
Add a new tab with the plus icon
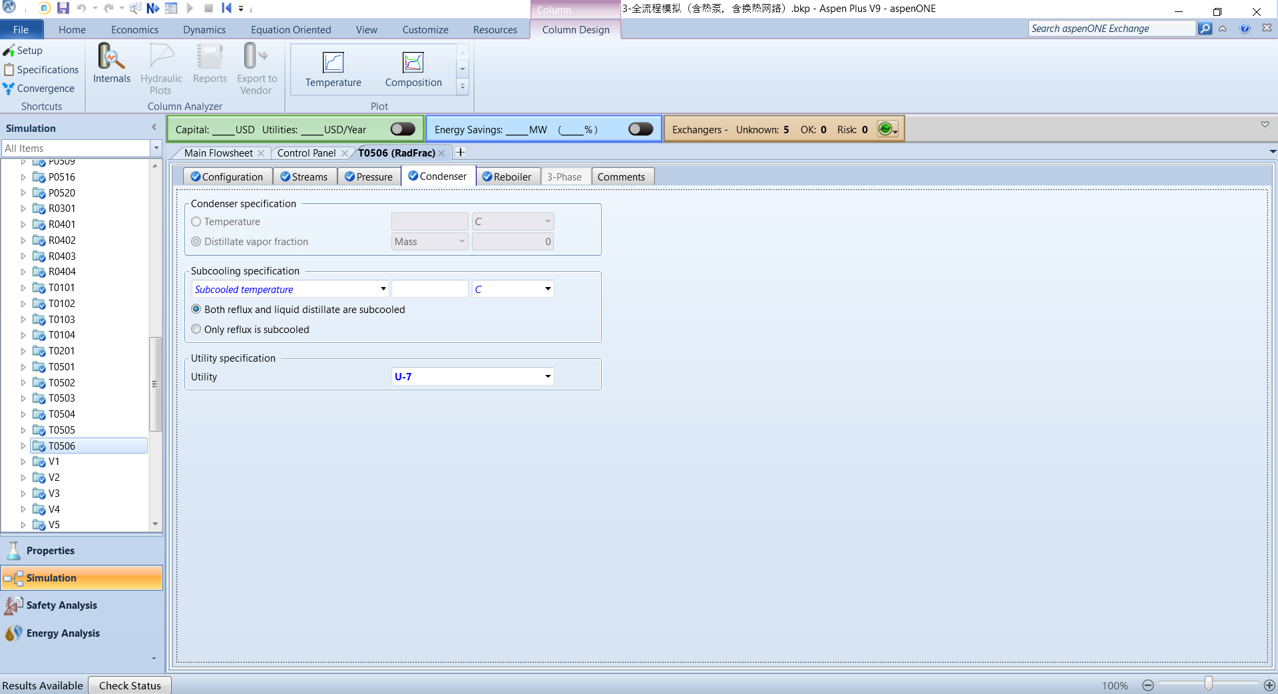(x=460, y=153)
